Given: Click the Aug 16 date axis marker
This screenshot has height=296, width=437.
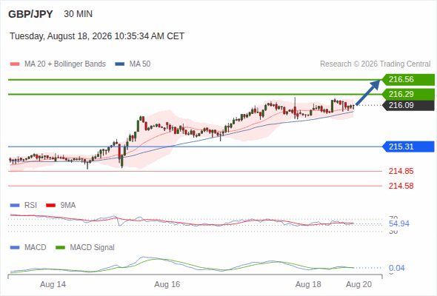Looking at the screenshot, I should click(167, 284).
